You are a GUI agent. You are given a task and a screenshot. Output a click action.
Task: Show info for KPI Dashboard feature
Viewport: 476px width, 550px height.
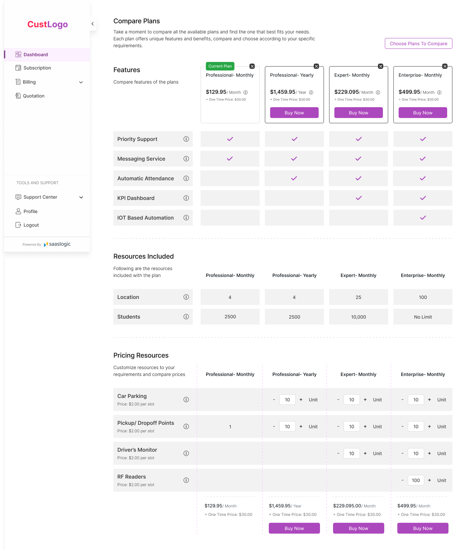(x=186, y=198)
